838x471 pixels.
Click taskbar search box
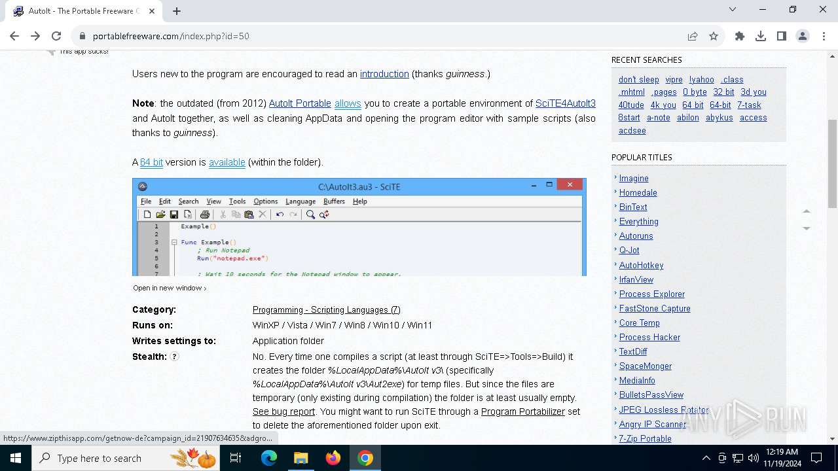click(x=126, y=458)
